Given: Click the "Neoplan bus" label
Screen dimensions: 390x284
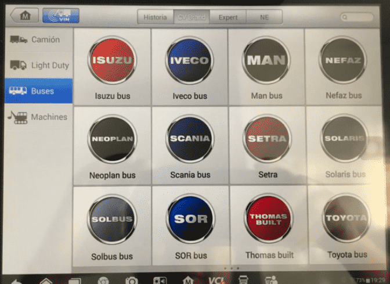Looking at the screenshot, I should pos(113,175).
